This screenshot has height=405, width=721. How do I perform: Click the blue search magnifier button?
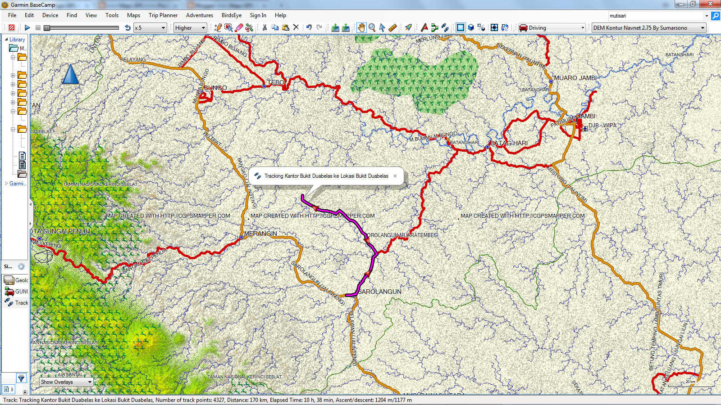point(715,16)
